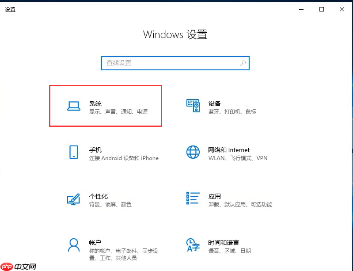Click the 设备 keyboard and speaker icon
This screenshot has width=353, height=271.
tap(193, 106)
